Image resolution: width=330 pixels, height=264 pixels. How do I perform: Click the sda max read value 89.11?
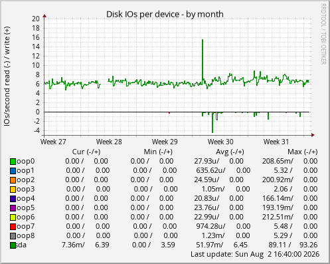pyautogui.click(x=278, y=245)
